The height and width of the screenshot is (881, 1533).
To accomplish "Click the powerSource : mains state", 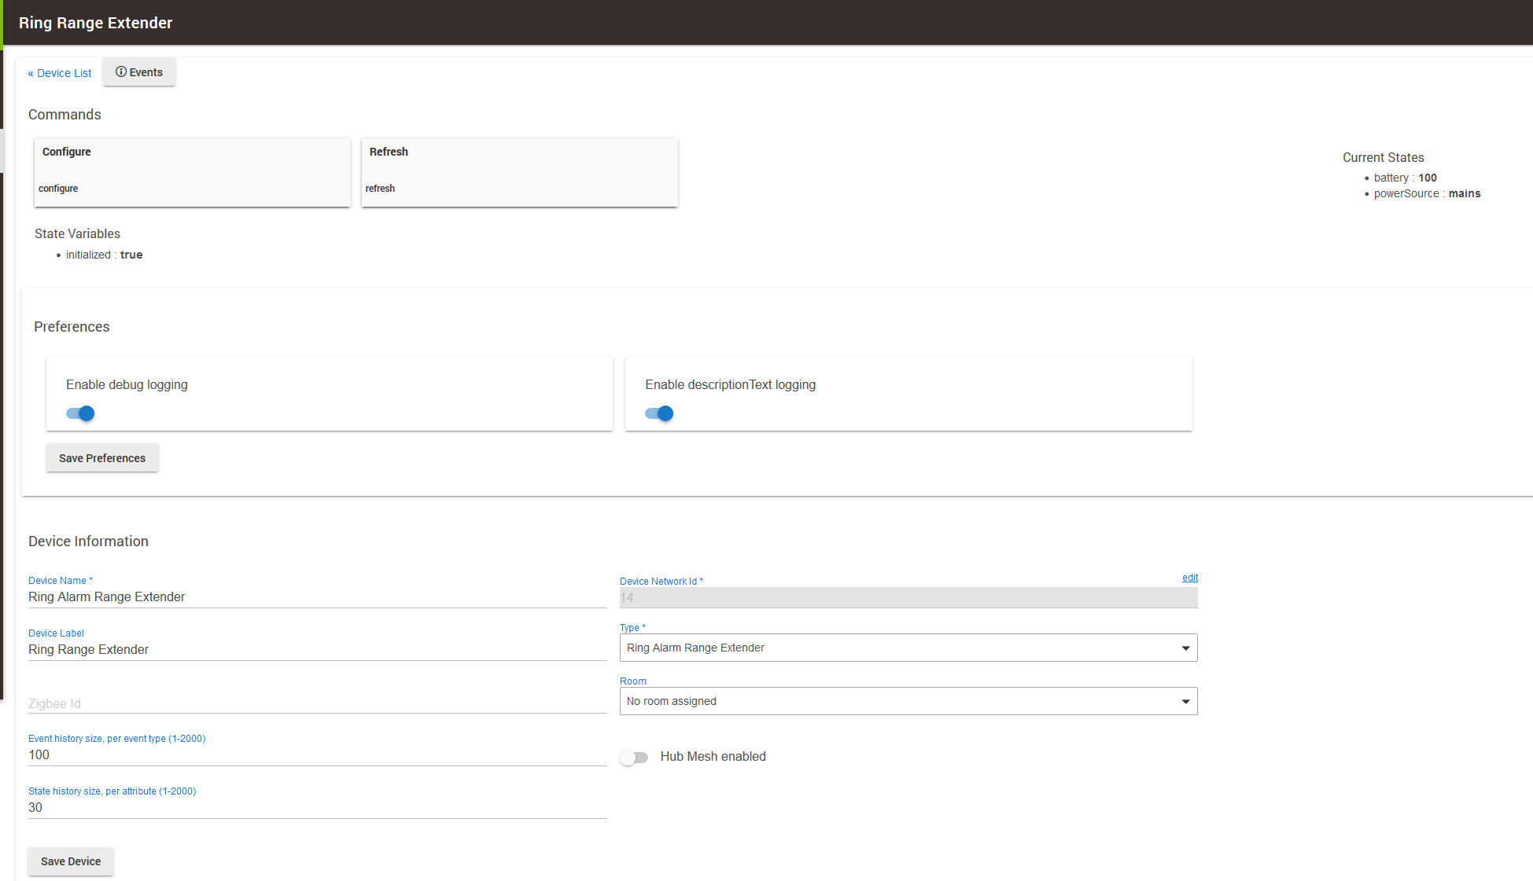I will [1427, 193].
